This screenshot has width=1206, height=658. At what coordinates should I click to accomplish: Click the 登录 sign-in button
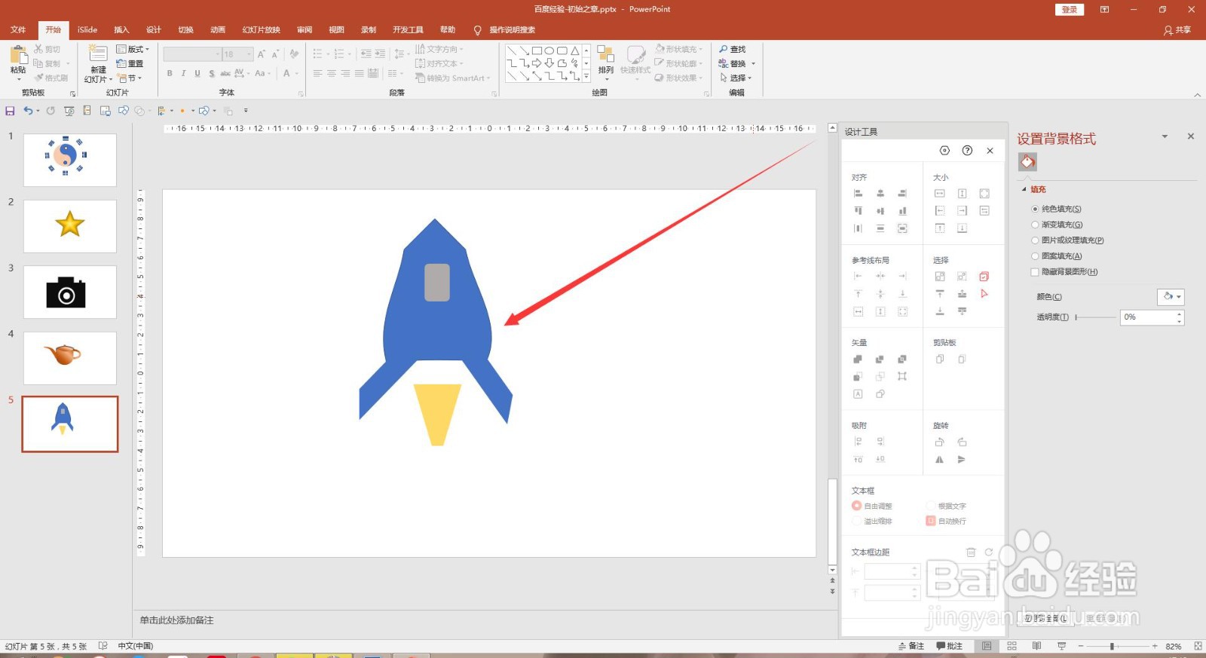1069,9
